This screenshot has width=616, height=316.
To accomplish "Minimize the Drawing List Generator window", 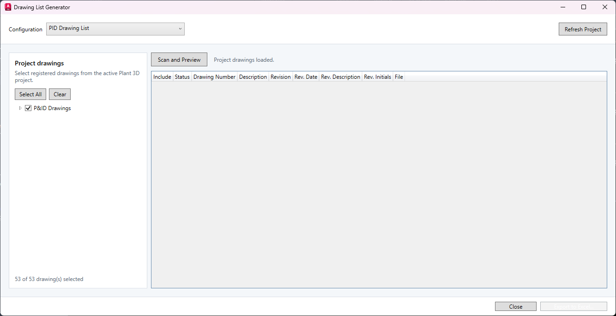I will [563, 7].
